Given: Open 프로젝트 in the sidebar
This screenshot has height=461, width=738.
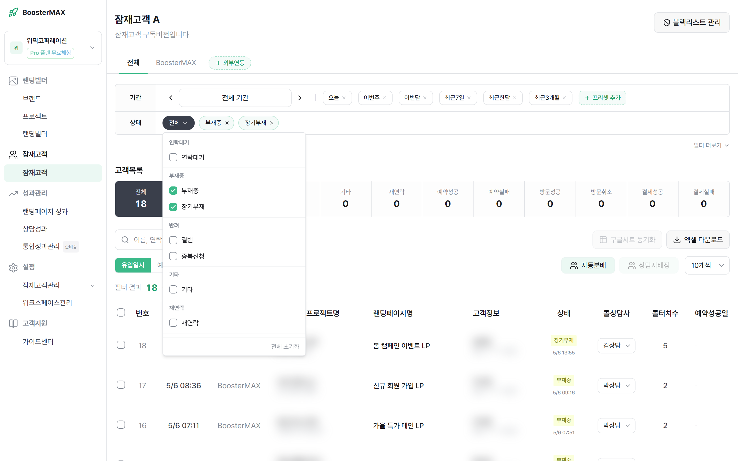Looking at the screenshot, I should [35, 116].
